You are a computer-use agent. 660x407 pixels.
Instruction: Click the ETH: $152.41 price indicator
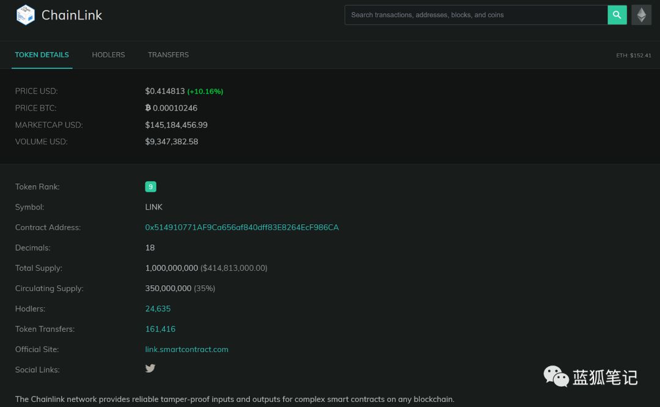634,55
